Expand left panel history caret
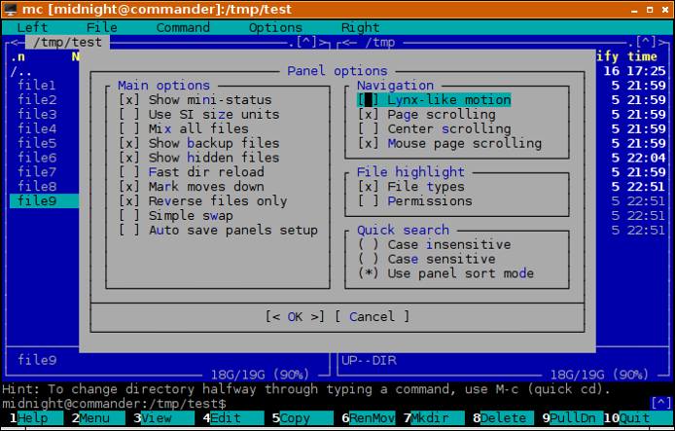Image resolution: width=675 pixels, height=431 pixels. point(307,43)
